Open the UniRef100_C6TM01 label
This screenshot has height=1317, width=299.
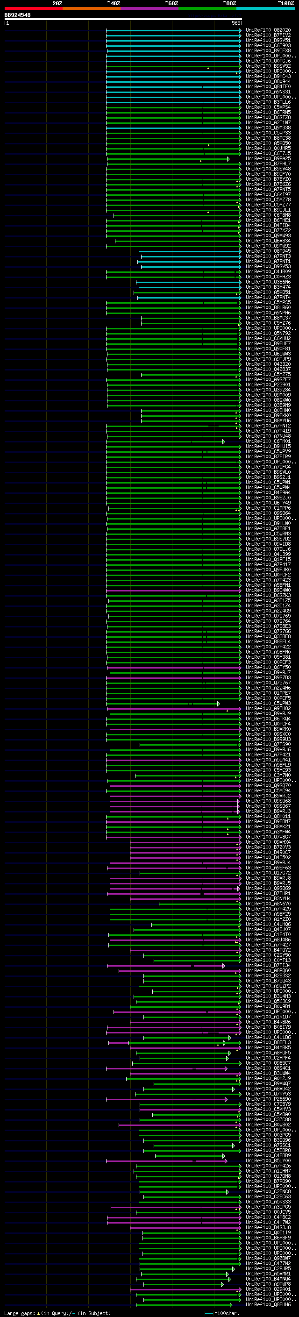[x=268, y=441]
